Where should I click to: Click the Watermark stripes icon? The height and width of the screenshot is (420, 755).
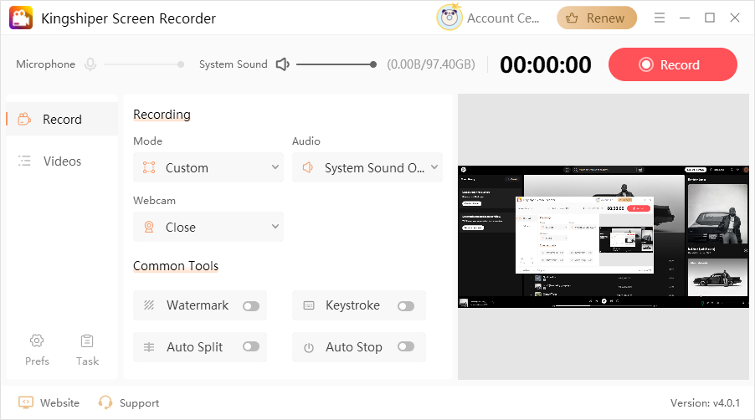(149, 305)
